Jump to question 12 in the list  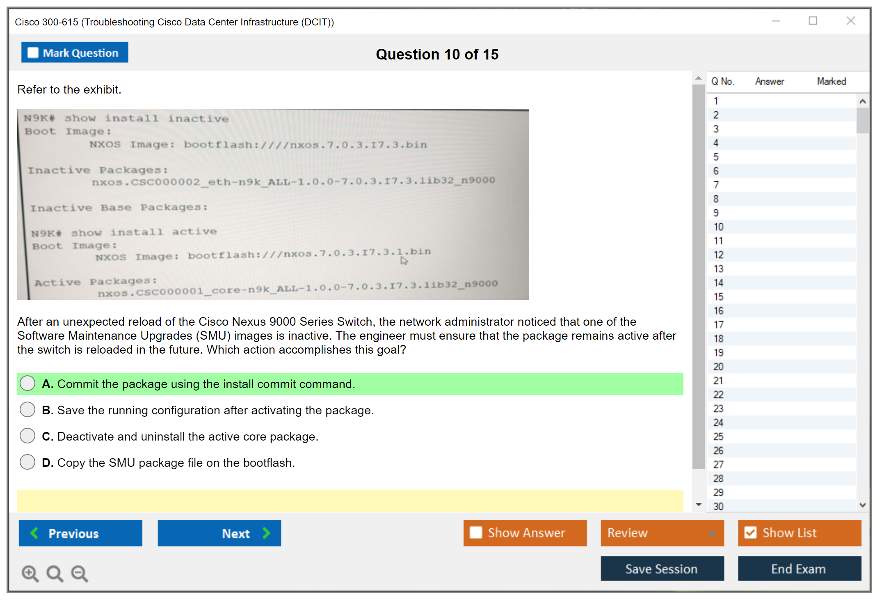[x=718, y=255]
